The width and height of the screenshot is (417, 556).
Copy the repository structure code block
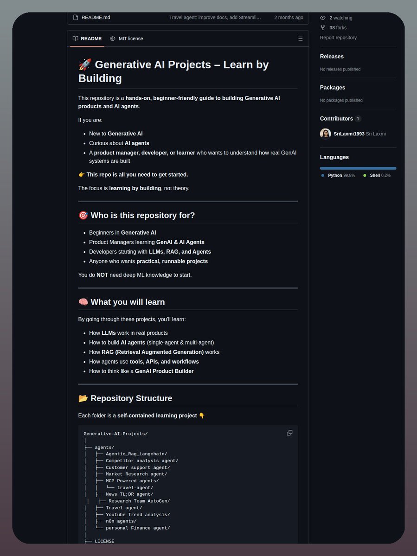290,433
